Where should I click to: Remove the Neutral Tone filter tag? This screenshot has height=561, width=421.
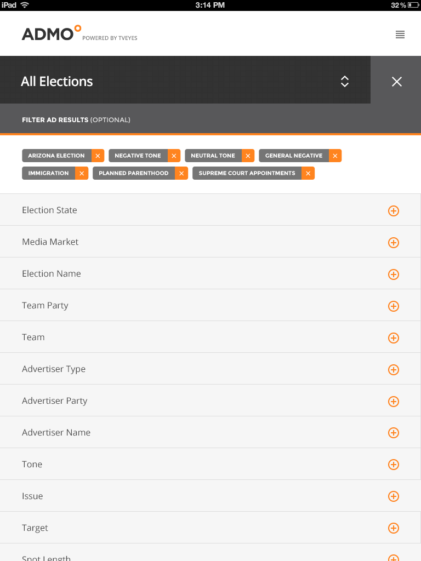[x=248, y=156]
